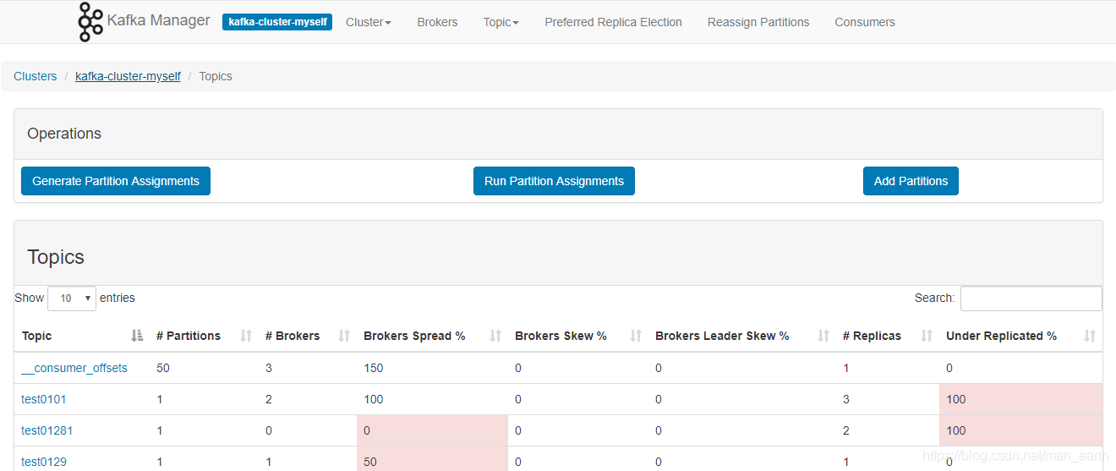Click the Kafka Manager brand title

click(x=159, y=20)
